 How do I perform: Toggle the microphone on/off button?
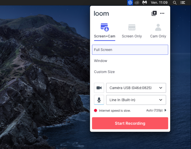(99, 100)
